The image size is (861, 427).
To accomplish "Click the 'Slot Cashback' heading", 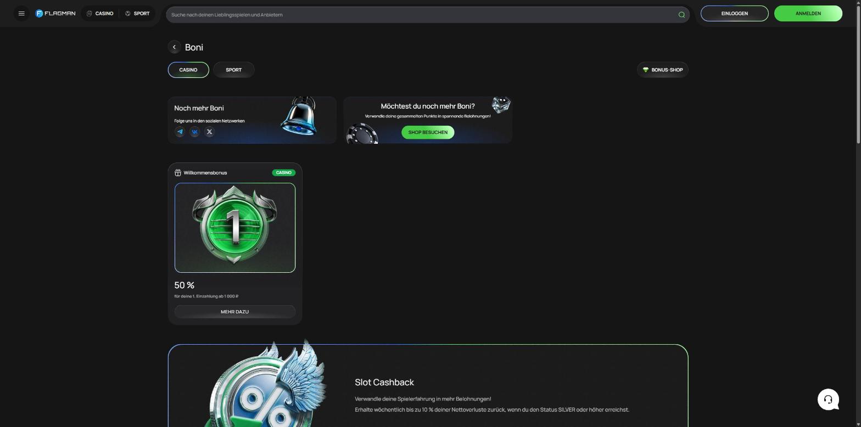I will click(x=384, y=383).
